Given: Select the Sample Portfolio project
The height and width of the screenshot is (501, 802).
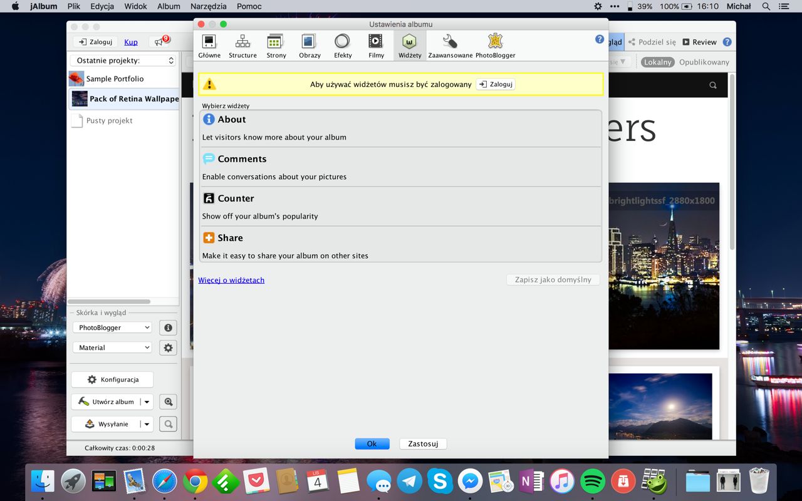Looking at the screenshot, I should click(x=123, y=79).
